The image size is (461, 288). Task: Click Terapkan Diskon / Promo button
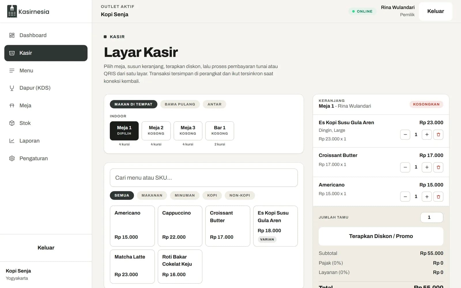381,236
